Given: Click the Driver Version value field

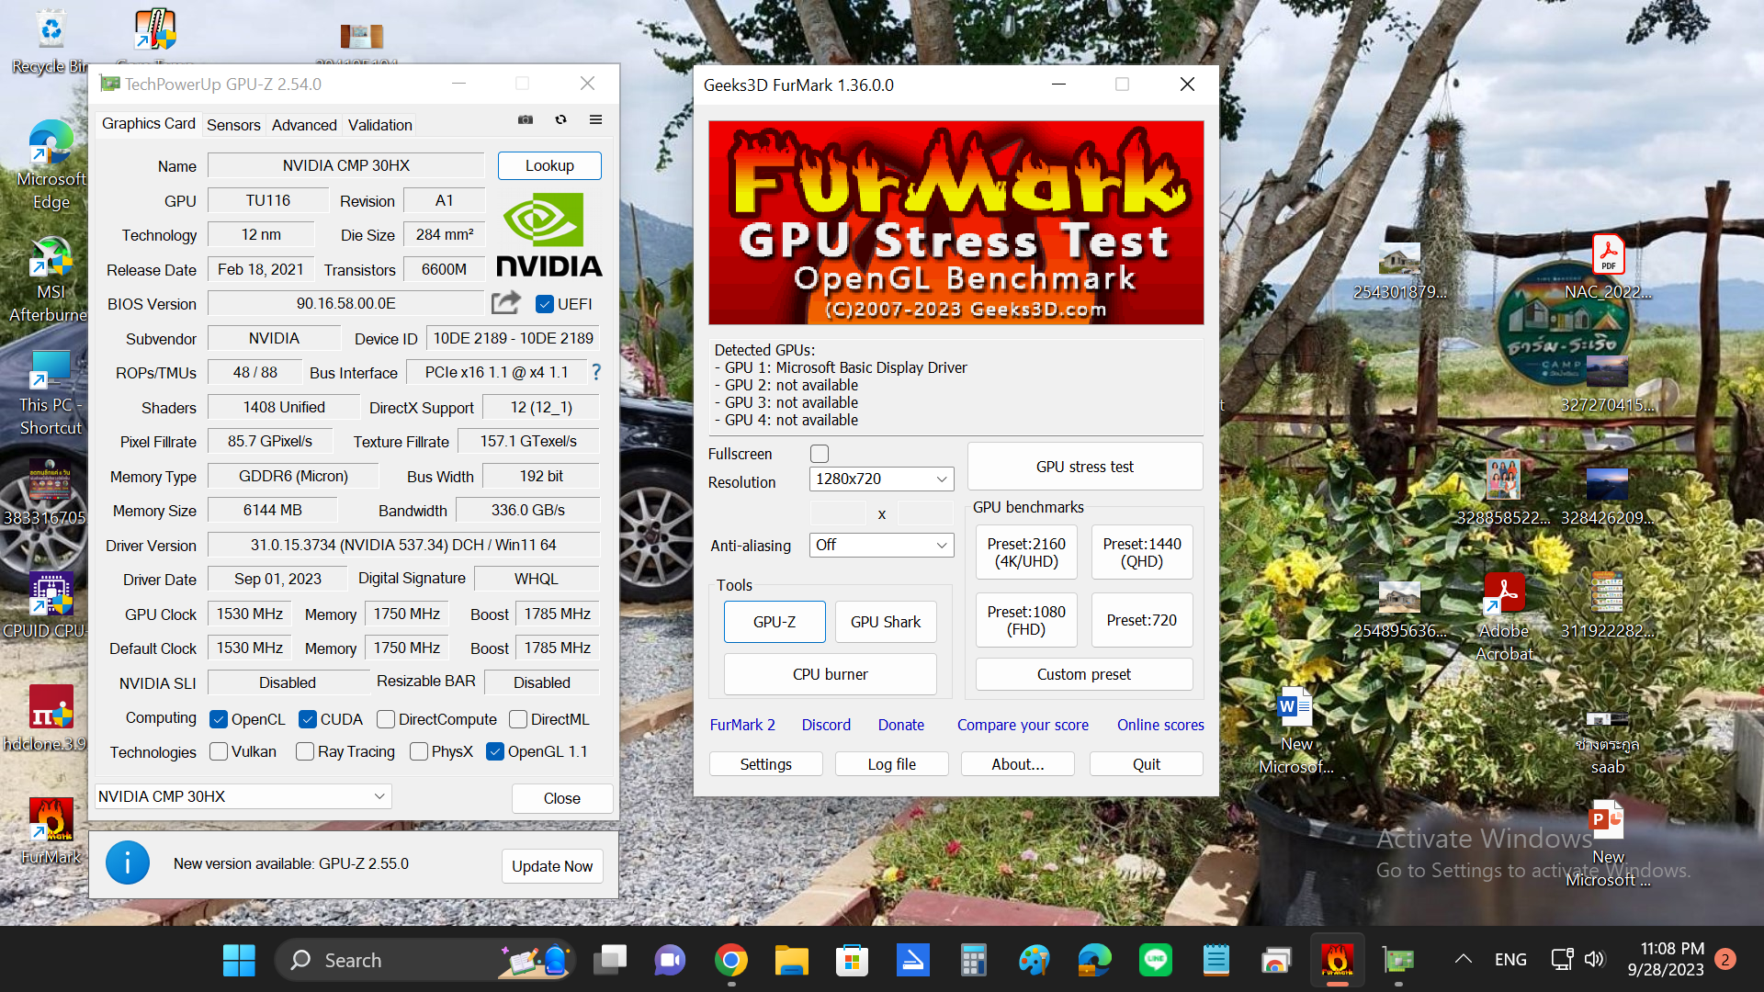Looking at the screenshot, I should [x=403, y=545].
